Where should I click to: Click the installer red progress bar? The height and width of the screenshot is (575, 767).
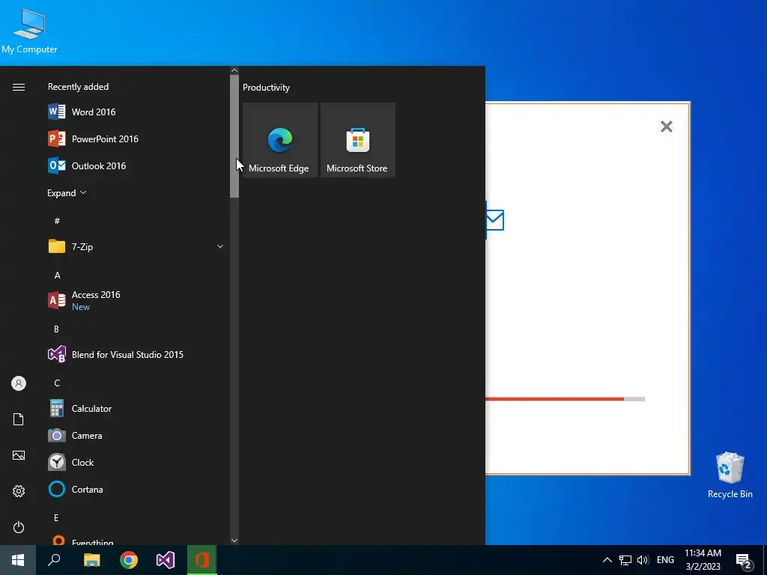[554, 399]
